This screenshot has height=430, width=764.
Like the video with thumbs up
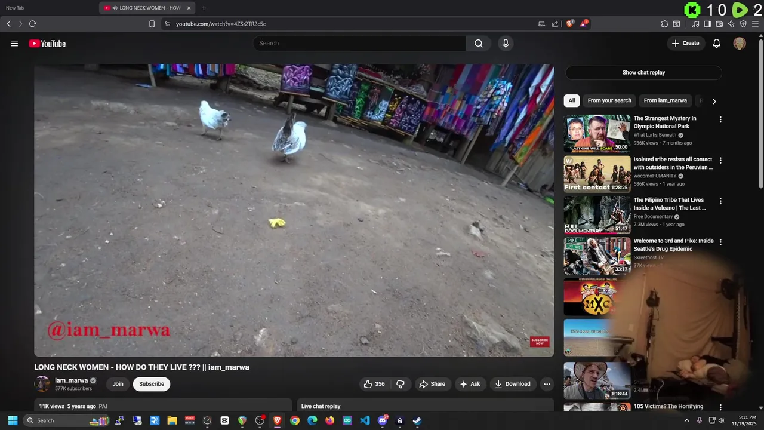[x=374, y=384]
